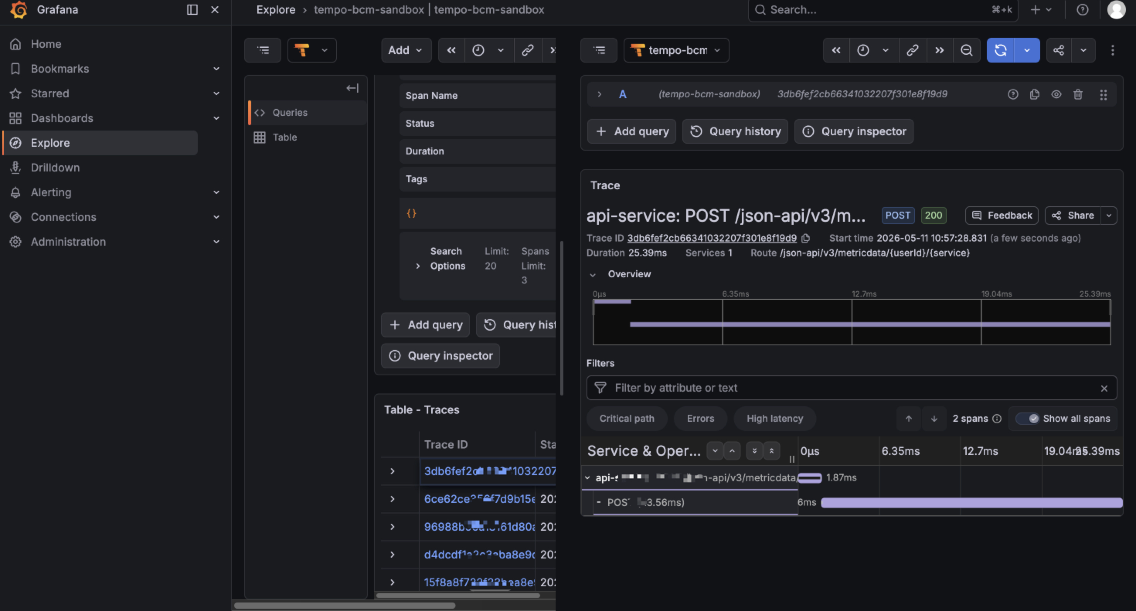Viewport: 1136px width, 611px height.
Task: Duplicate query A
Action: 1035,94
